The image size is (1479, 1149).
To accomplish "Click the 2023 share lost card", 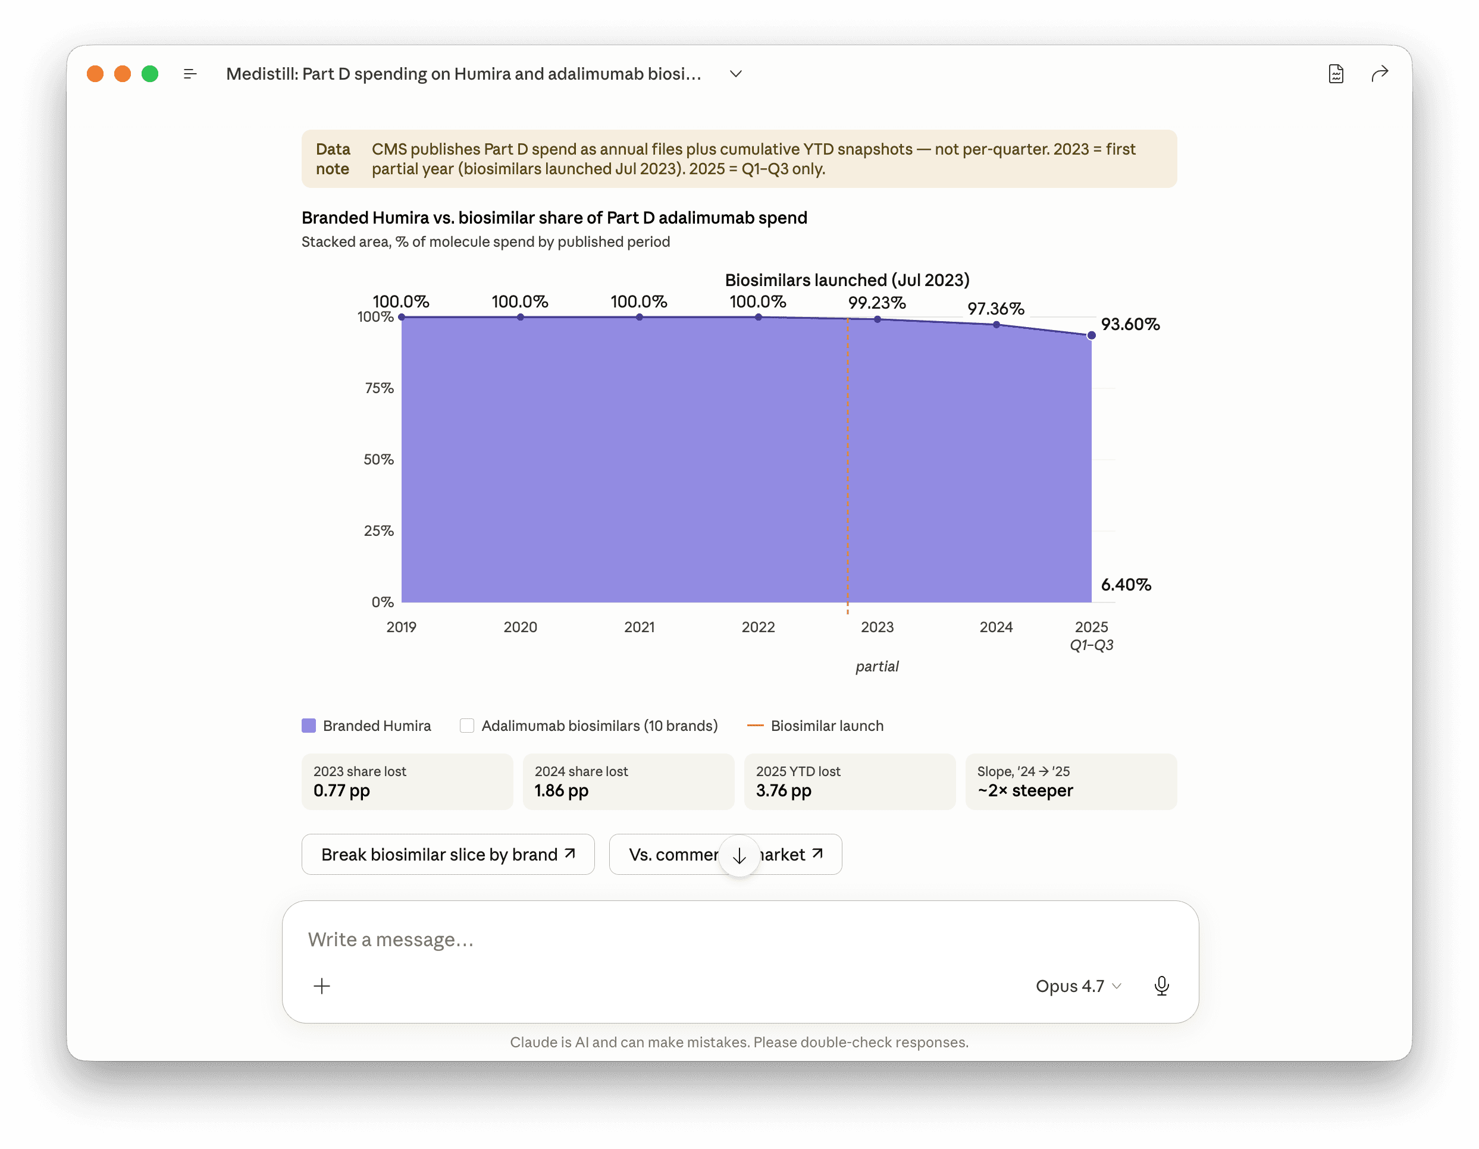I will [407, 781].
